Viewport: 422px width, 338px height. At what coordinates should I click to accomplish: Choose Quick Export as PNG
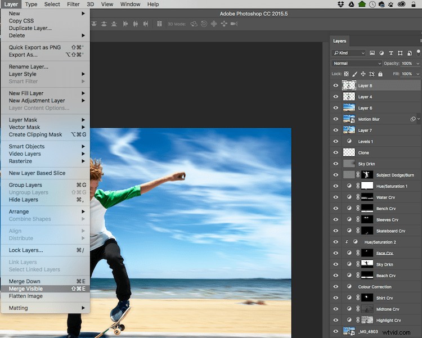45,47
